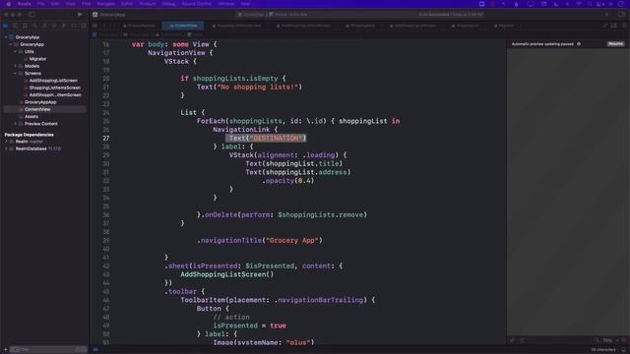Run the app with the play button
Image resolution: width=630 pixels, height=354 pixels.
[80, 14]
